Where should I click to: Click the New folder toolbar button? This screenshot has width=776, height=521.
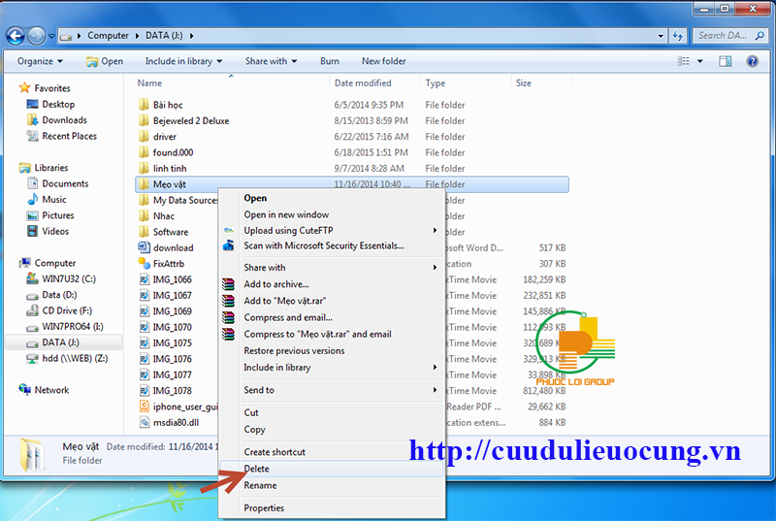pos(384,61)
